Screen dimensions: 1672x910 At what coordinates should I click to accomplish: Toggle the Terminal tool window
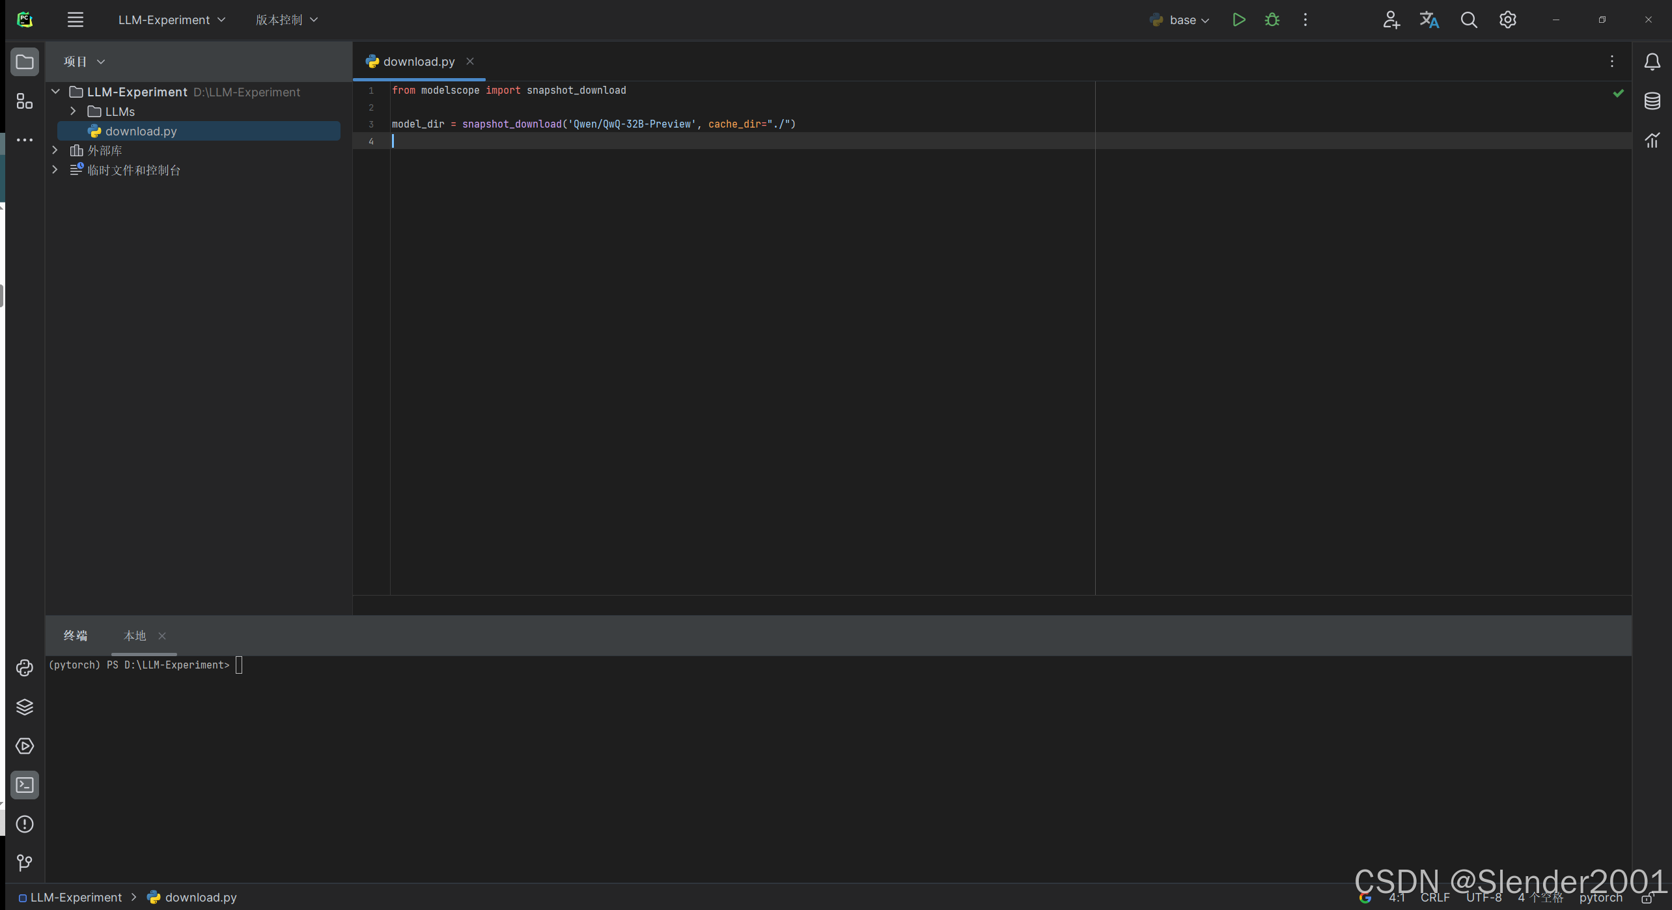pyautogui.click(x=25, y=785)
